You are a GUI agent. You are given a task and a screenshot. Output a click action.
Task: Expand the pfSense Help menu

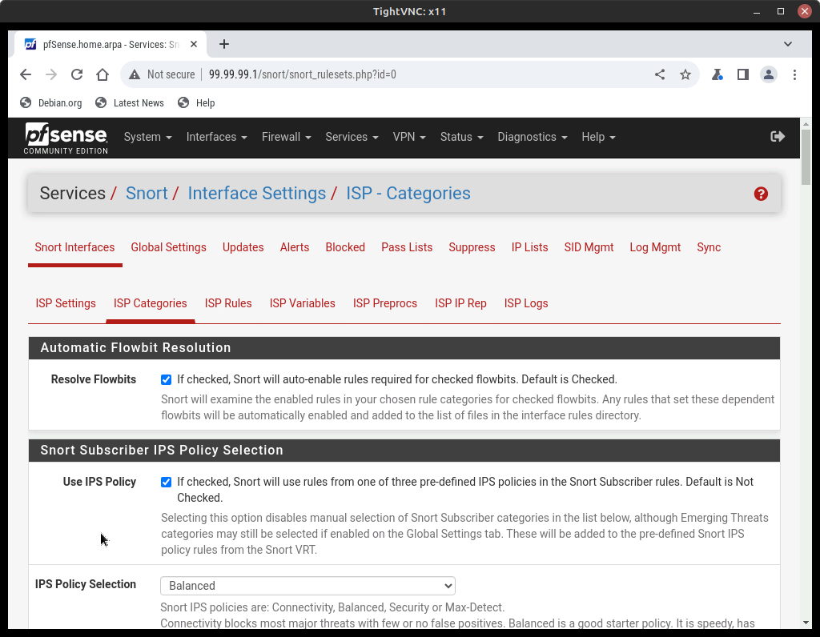pyautogui.click(x=598, y=137)
